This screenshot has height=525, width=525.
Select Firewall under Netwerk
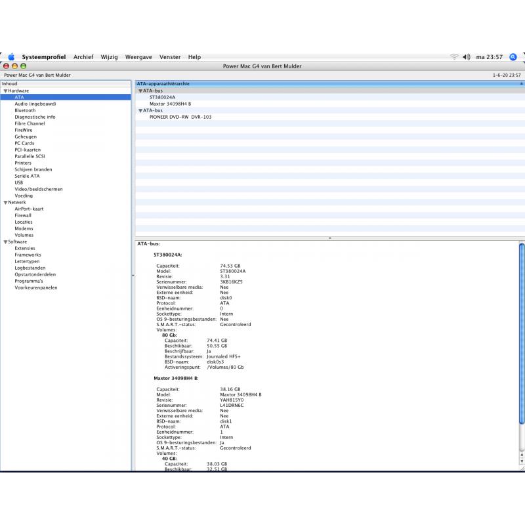23,215
